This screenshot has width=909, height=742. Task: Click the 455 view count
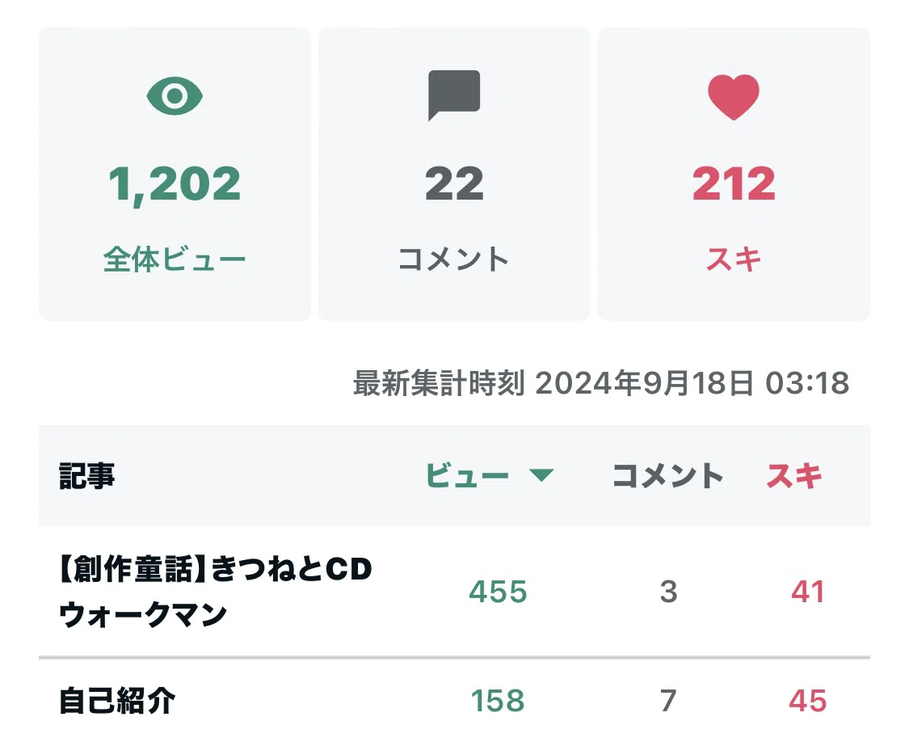(x=498, y=592)
